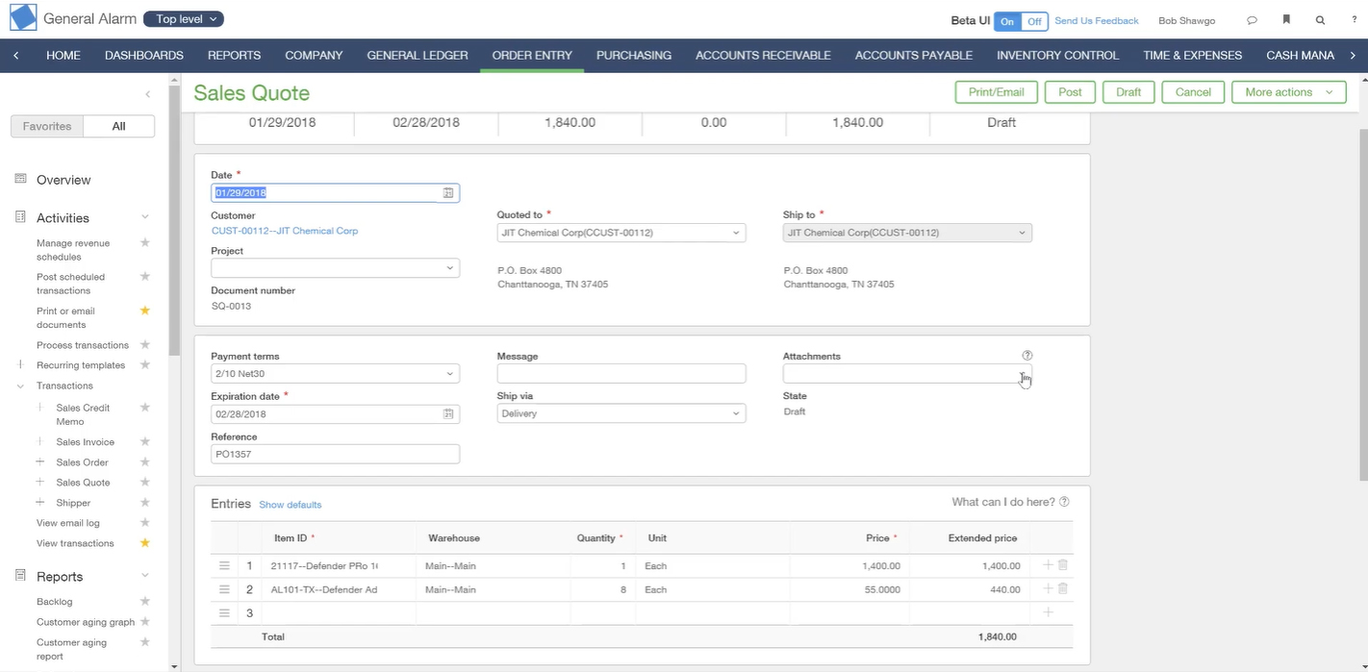Viewport: 1368px width, 672px height.
Task: Open the Top level entity dropdown
Action: tap(184, 19)
